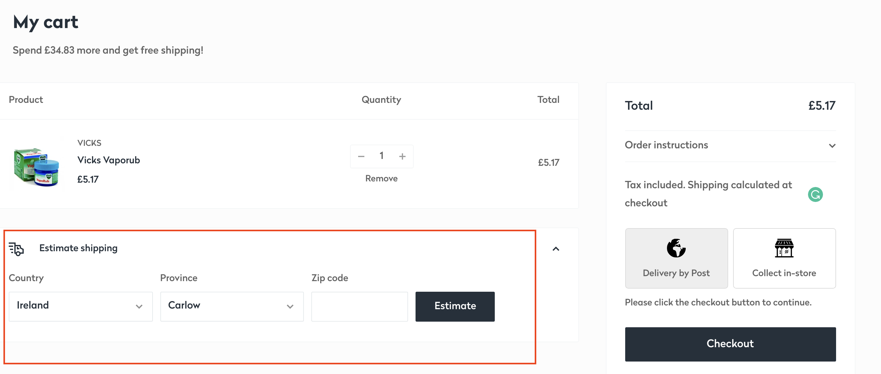Image resolution: width=881 pixels, height=374 pixels.
Task: Click the storefront collect icon
Action: pyautogui.click(x=784, y=248)
